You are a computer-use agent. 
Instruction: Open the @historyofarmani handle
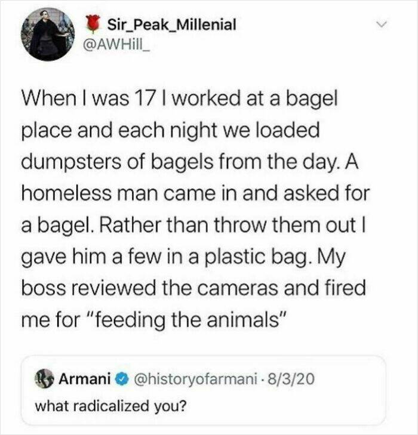pos(196,377)
